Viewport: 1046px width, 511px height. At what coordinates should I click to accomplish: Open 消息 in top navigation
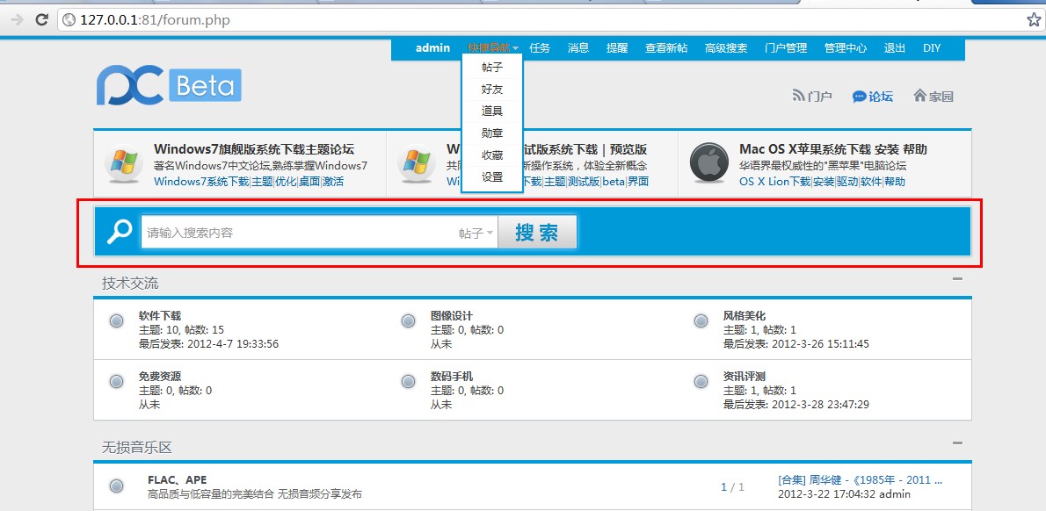(578, 48)
